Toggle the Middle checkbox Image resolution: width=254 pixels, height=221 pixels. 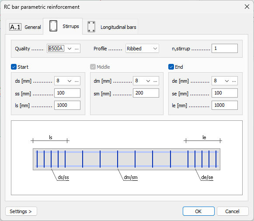click(93, 67)
